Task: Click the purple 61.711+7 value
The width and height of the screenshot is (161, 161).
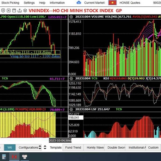Action: click(57, 79)
